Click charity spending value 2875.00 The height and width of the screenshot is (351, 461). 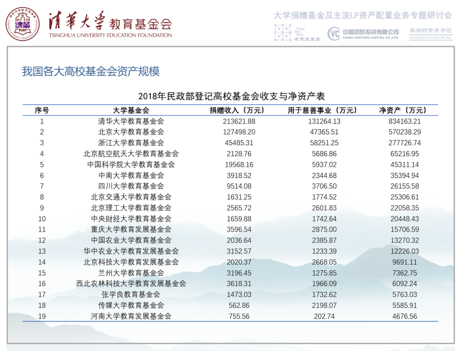324,229
